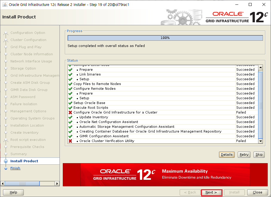Select the Link binaries row
Image resolution: width=271 pixels, height=197 pixels.
coord(163,74)
